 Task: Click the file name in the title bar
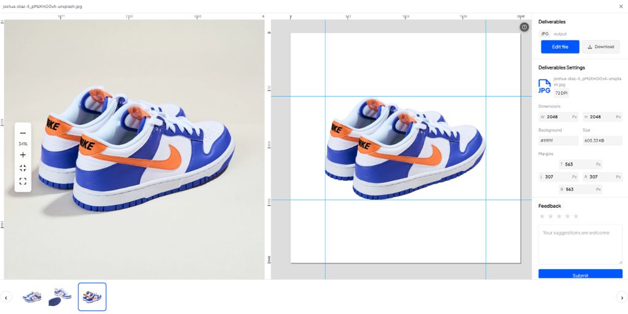click(42, 6)
